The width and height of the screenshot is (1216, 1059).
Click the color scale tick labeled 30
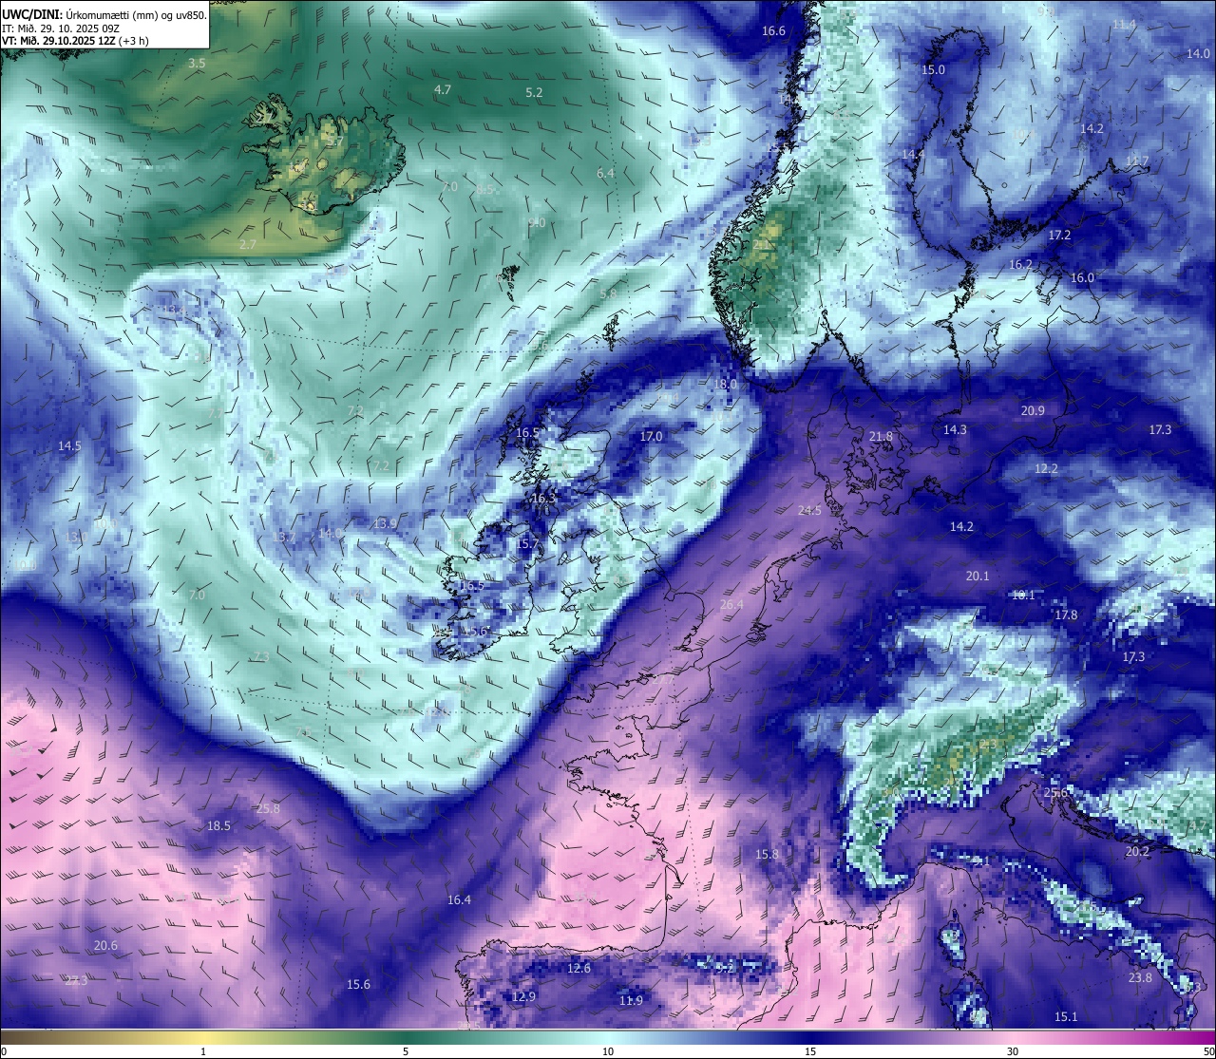(x=1013, y=1051)
